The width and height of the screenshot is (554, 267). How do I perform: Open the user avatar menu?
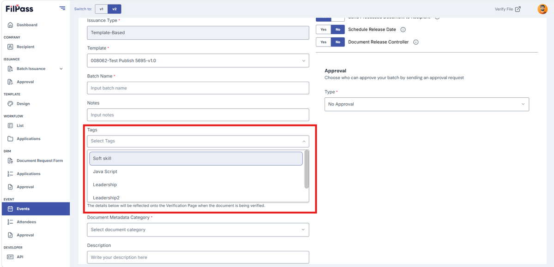tap(542, 9)
